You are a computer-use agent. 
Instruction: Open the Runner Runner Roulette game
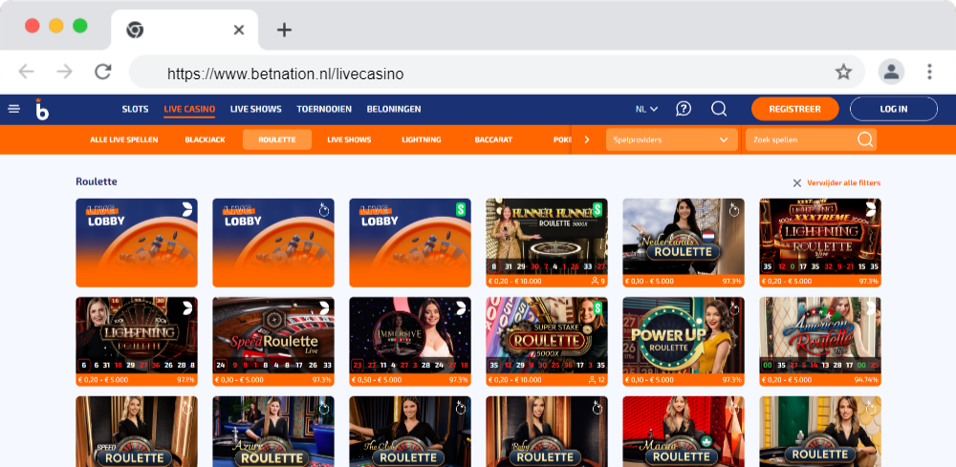[x=547, y=243]
